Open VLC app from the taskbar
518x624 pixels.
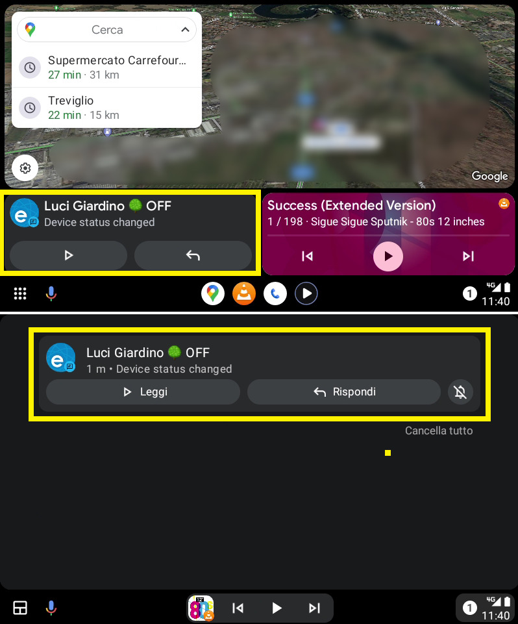(x=244, y=293)
